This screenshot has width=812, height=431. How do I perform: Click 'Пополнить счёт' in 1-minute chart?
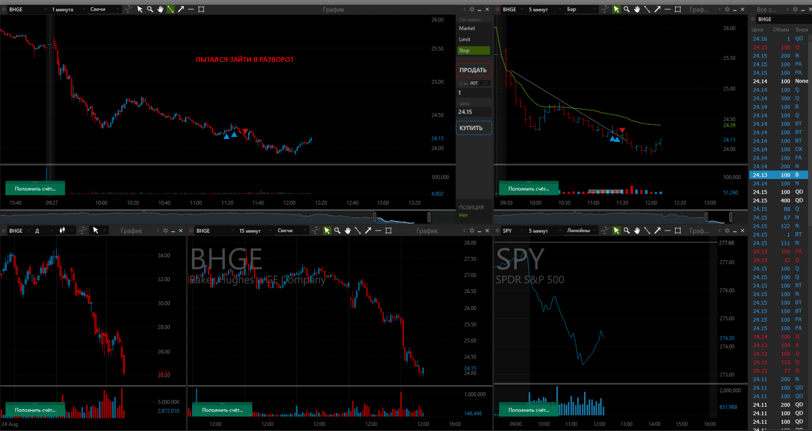[x=35, y=189]
